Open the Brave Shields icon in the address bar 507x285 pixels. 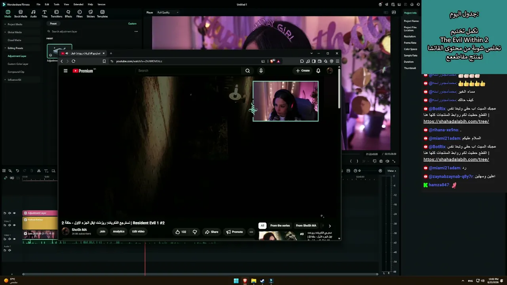coord(272,61)
